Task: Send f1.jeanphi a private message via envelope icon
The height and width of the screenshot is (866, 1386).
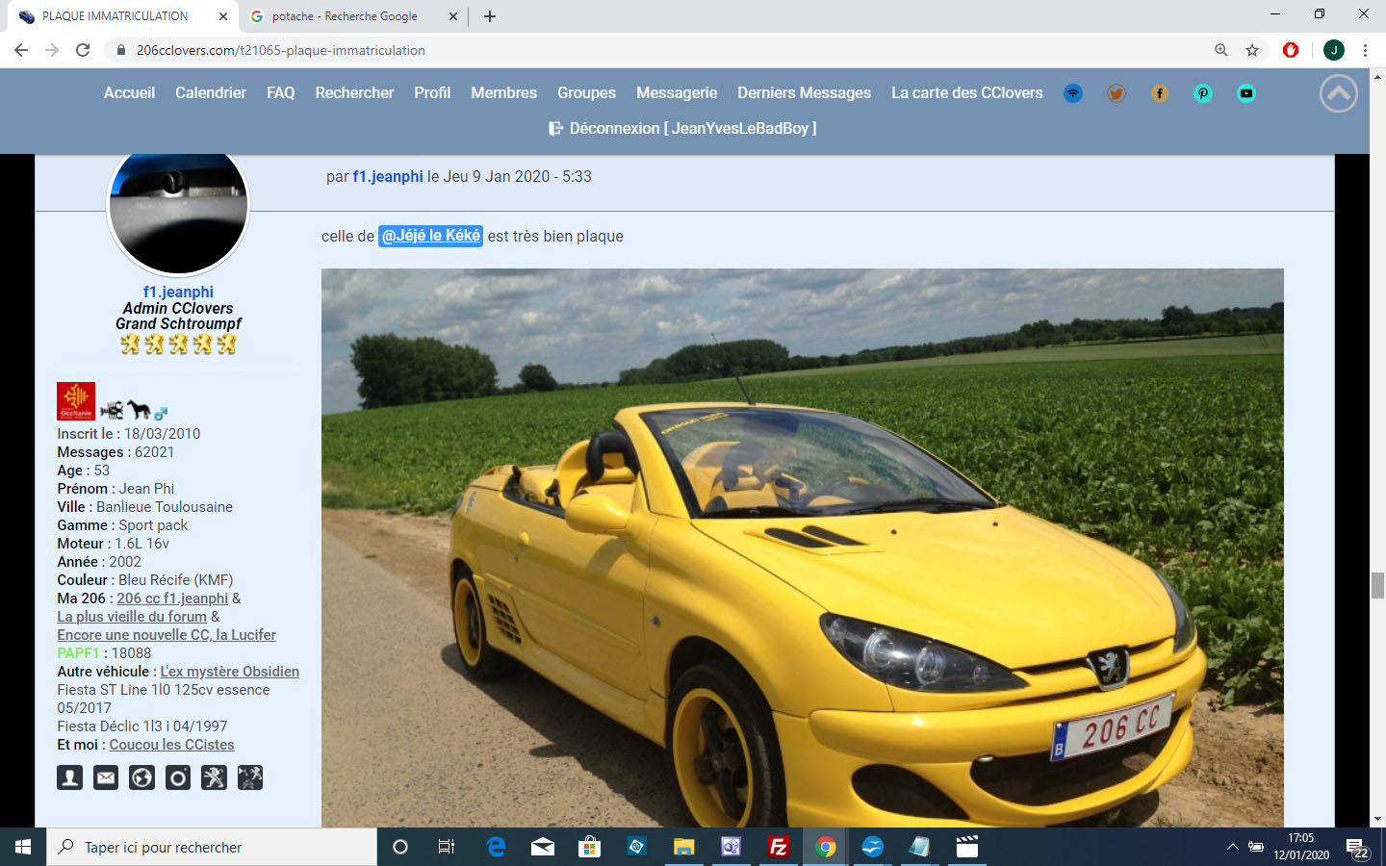Action: pyautogui.click(x=106, y=777)
